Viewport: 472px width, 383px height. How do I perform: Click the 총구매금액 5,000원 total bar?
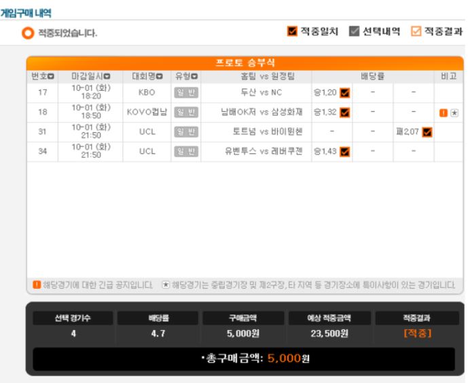click(244, 359)
